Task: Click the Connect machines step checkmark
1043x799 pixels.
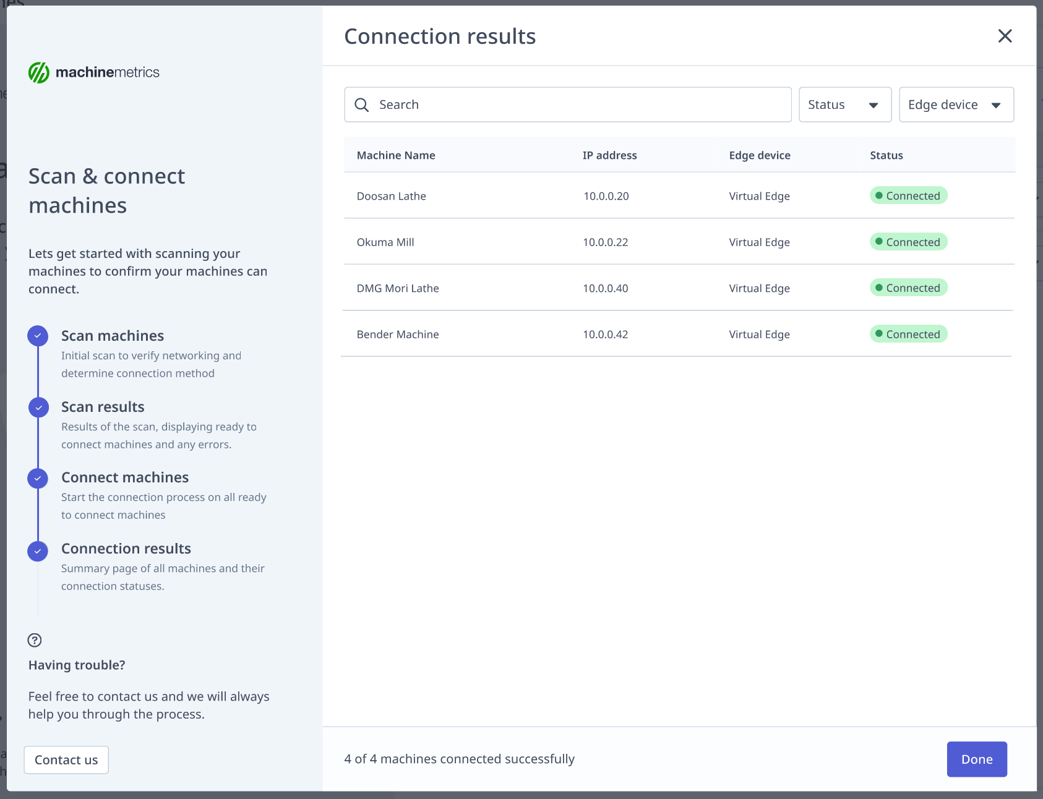Action: point(37,478)
